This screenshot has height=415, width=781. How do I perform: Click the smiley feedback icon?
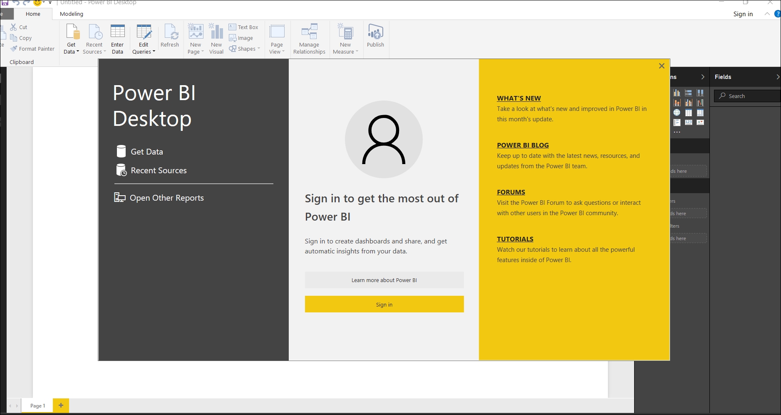[x=37, y=2]
